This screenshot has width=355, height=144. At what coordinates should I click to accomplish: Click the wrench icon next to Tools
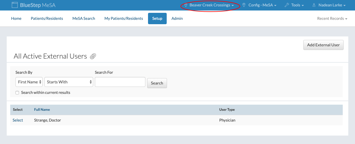click(287, 5)
